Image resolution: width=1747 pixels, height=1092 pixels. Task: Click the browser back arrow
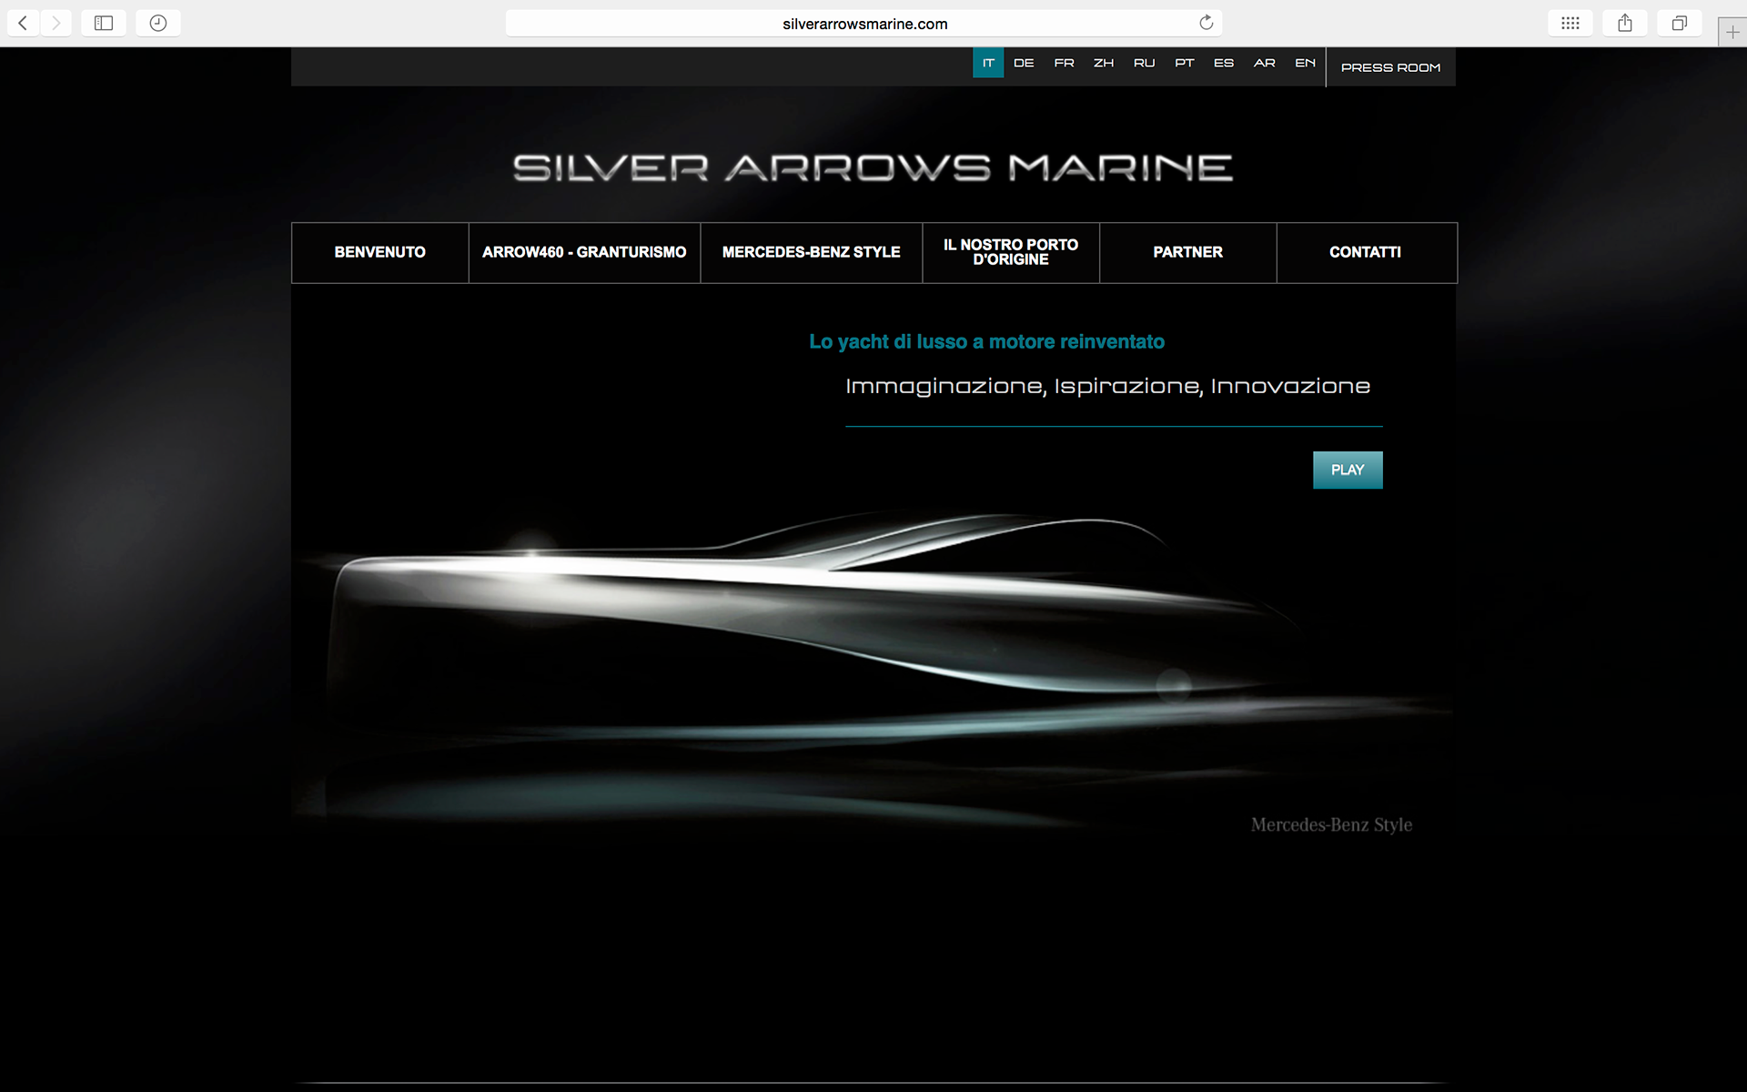click(x=23, y=23)
